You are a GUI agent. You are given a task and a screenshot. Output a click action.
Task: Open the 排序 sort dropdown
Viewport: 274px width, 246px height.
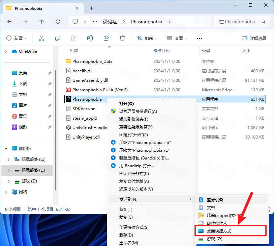147,38
